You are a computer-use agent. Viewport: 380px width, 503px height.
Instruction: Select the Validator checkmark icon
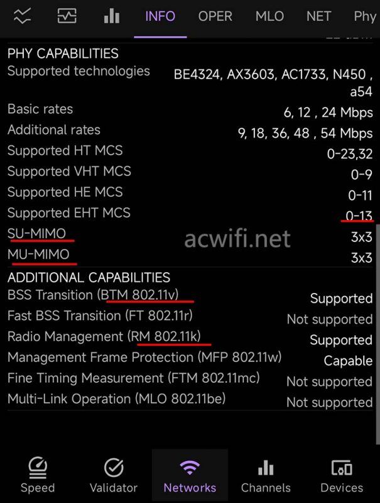[x=114, y=468]
